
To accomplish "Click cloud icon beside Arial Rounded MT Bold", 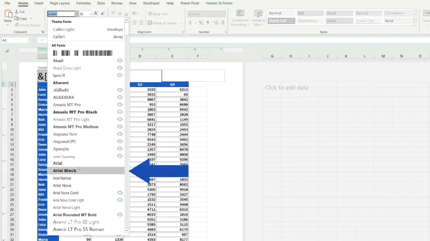I will (x=120, y=215).
